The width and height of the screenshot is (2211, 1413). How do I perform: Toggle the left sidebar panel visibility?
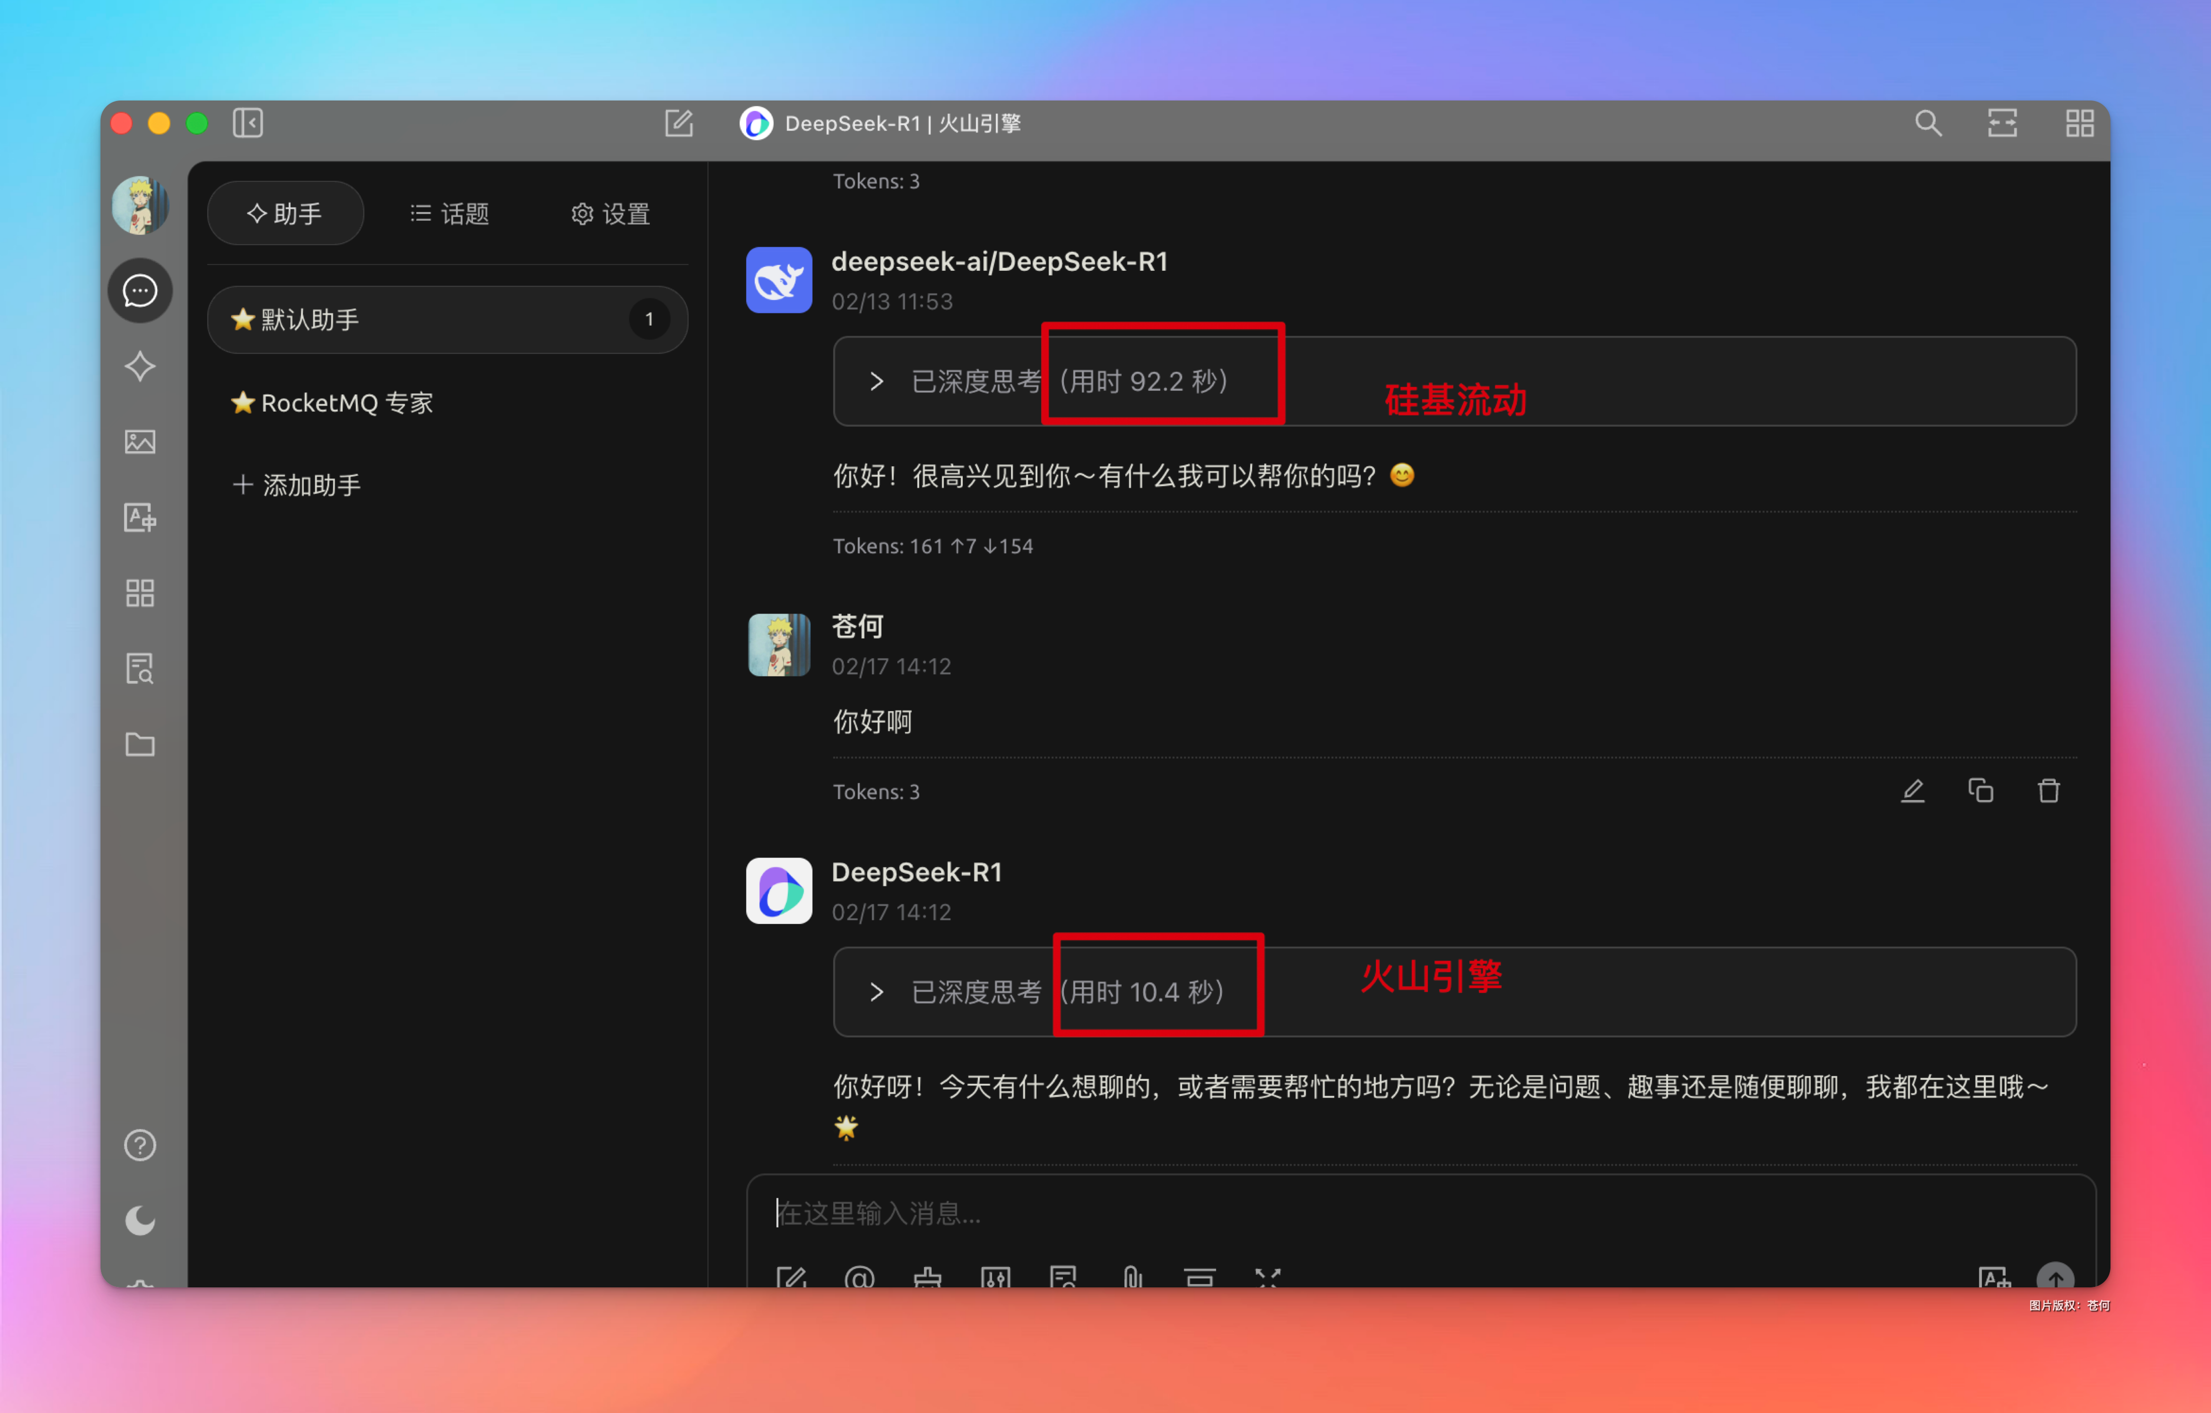coord(248,123)
